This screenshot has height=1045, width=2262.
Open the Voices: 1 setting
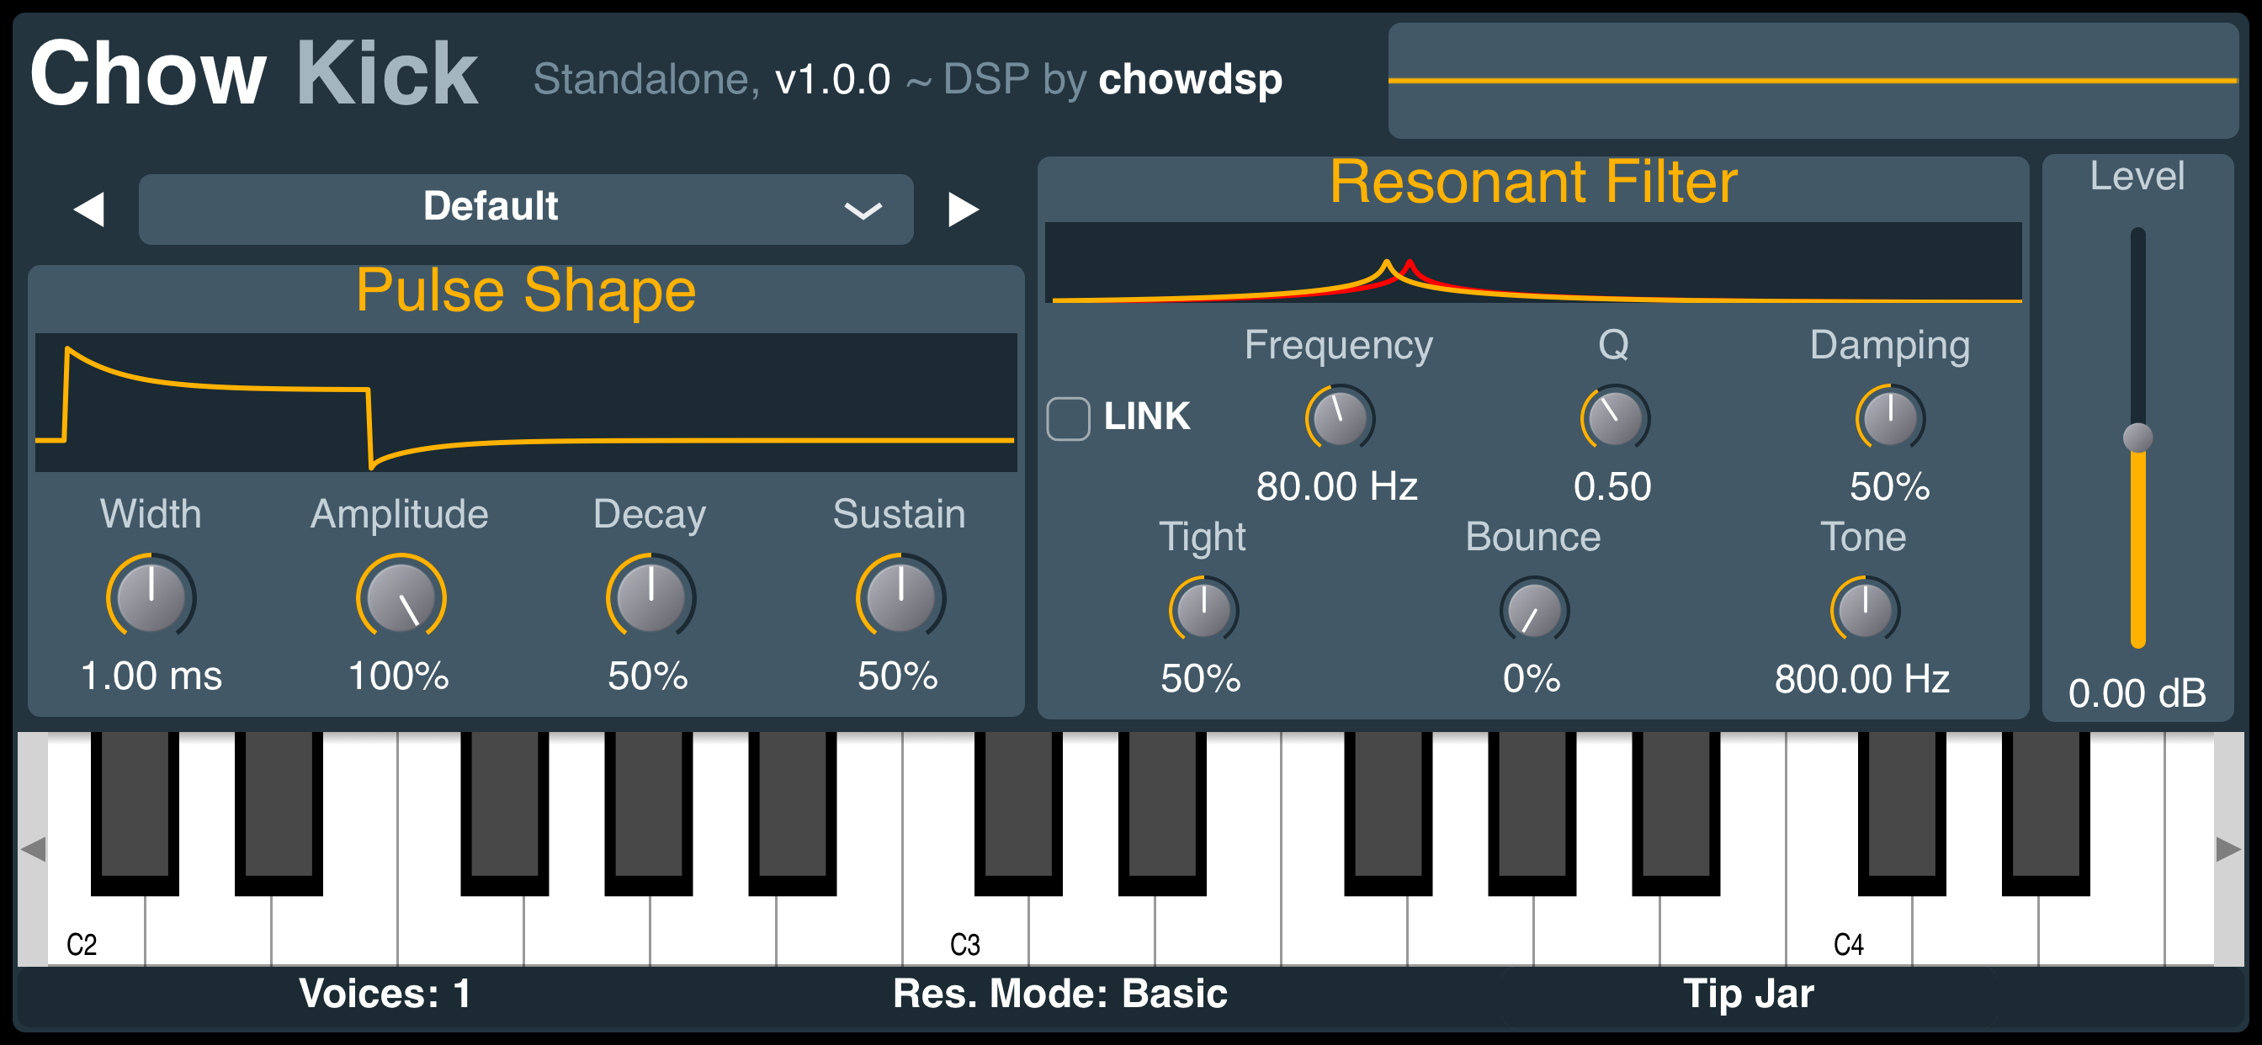[x=385, y=994]
